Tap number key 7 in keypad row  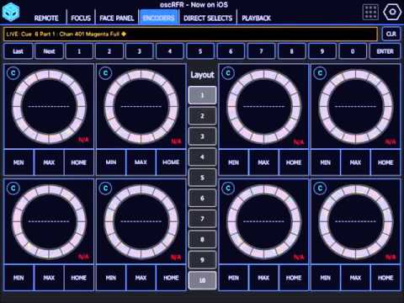[x=261, y=51]
